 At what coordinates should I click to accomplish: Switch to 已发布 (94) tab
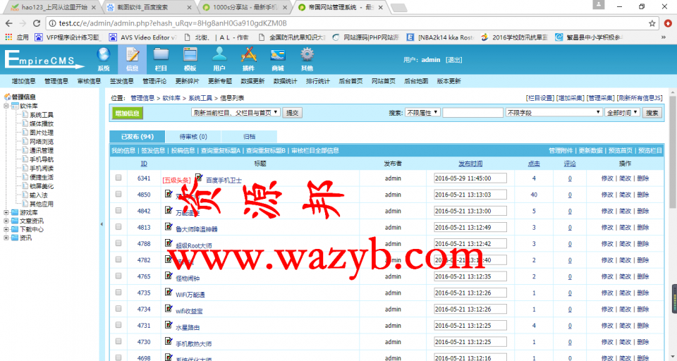[138, 137]
